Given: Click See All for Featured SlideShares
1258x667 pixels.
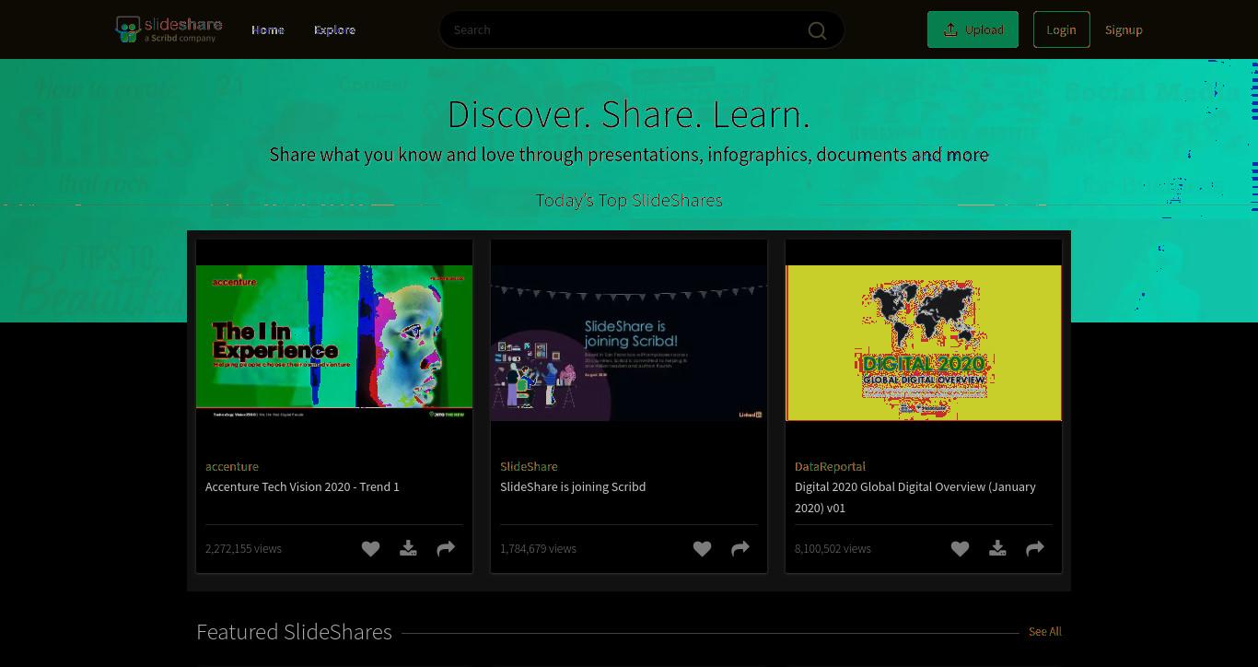Looking at the screenshot, I should (1044, 632).
